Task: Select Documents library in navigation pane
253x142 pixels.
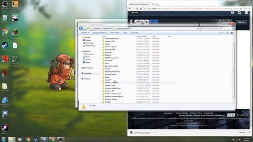Action: (x=89, y=54)
